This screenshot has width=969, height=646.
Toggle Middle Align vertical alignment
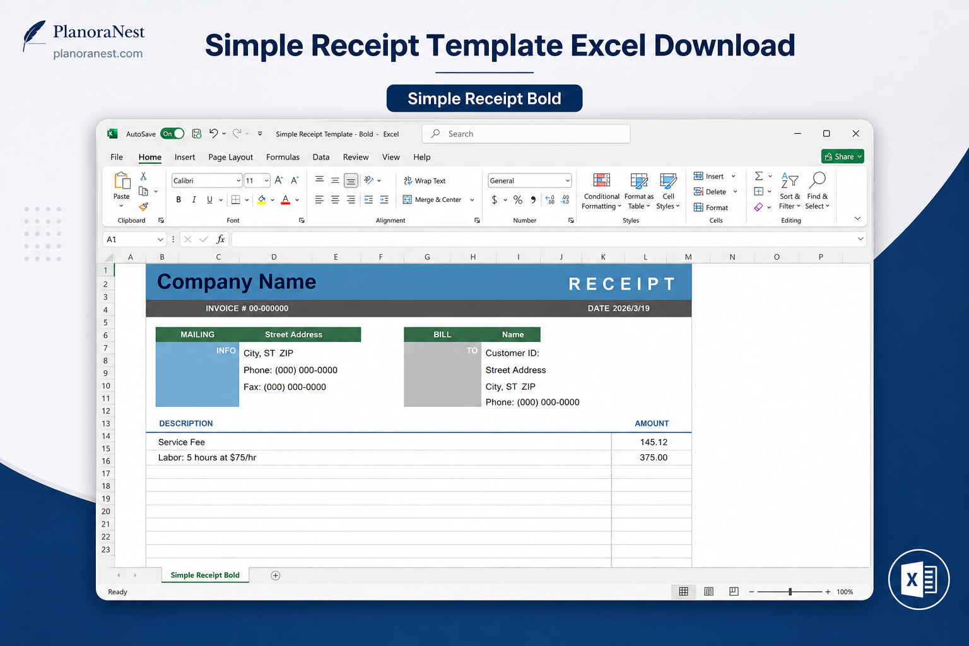[336, 180]
